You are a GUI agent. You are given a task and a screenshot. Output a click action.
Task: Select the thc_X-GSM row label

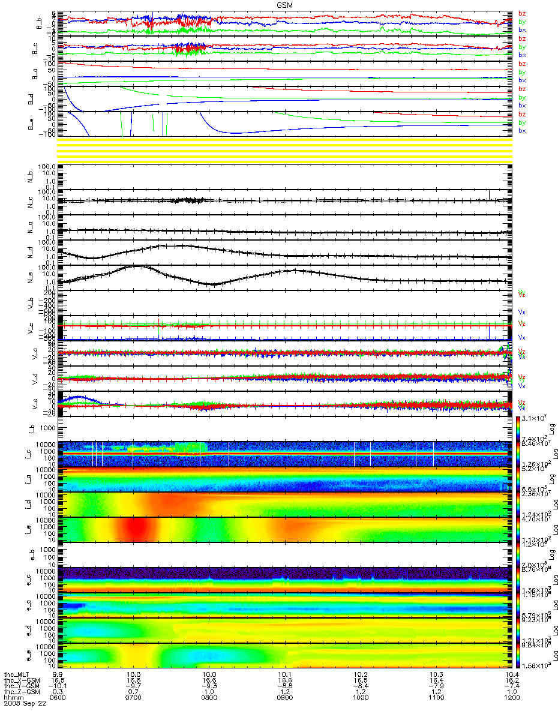point(21,679)
